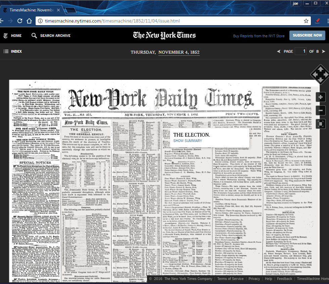
Task: Bookmark this page with the star icon
Action: (306, 21)
